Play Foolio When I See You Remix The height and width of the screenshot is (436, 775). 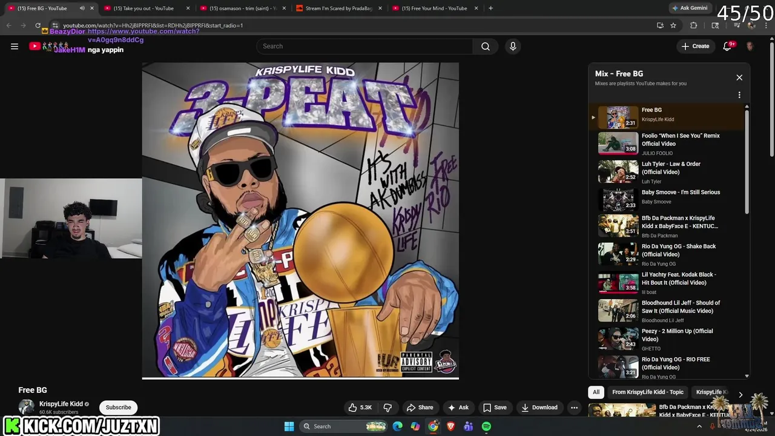668,144
